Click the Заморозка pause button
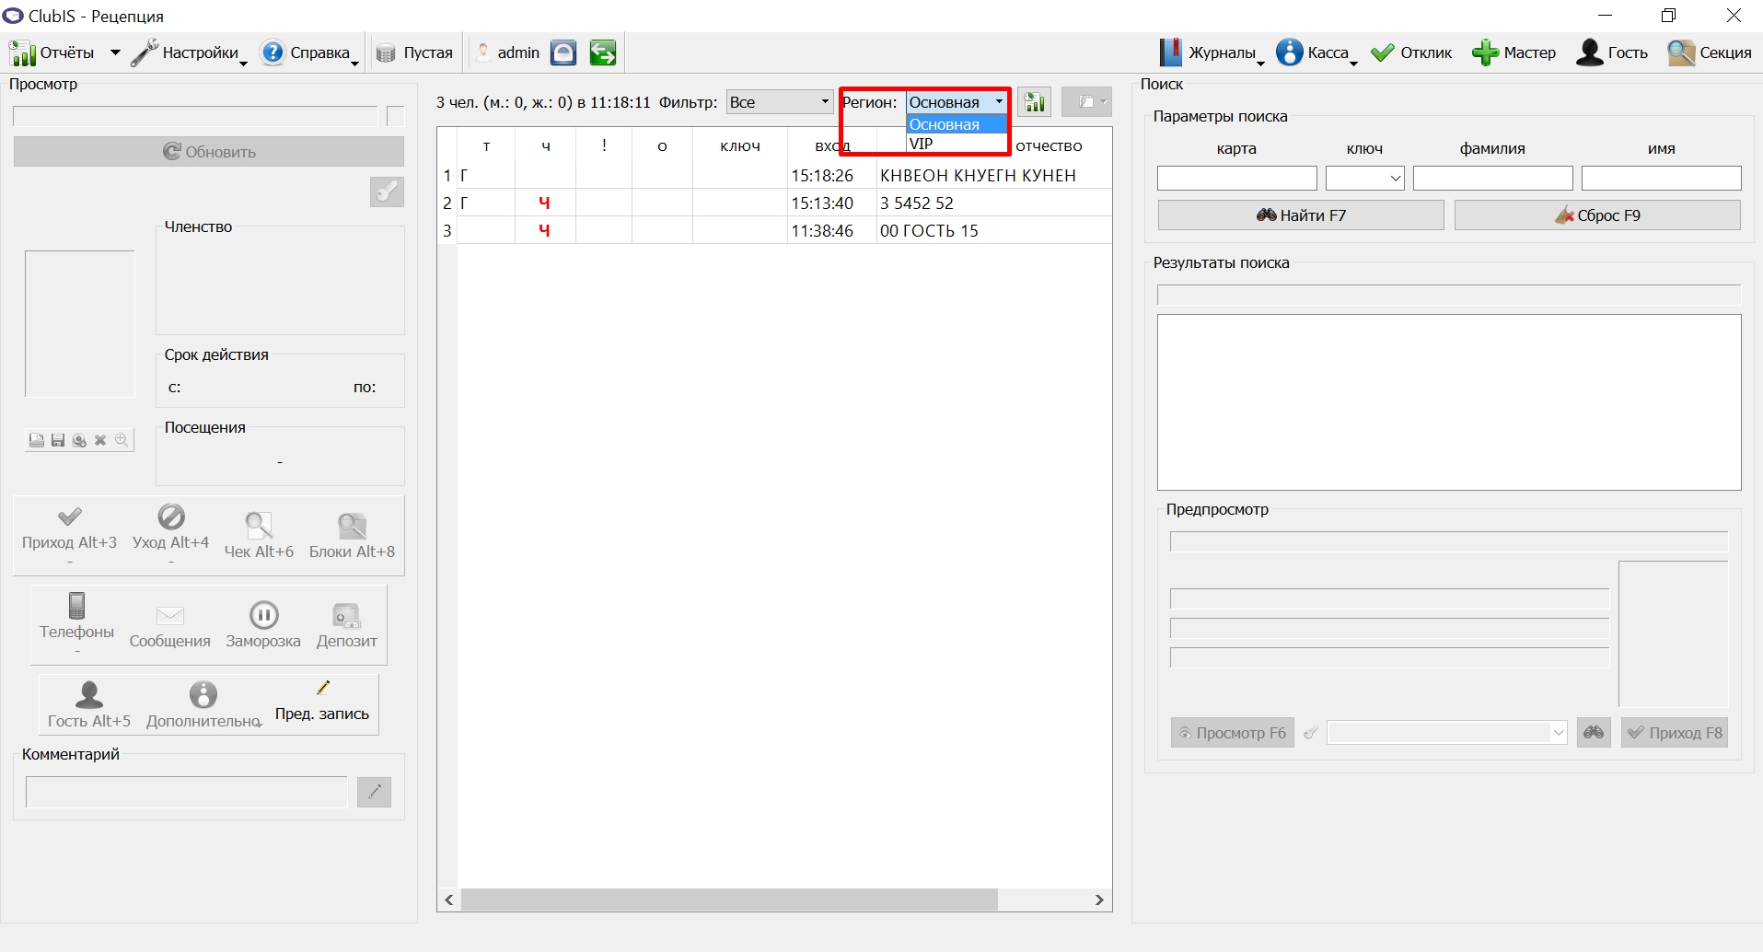 pyautogui.click(x=263, y=627)
